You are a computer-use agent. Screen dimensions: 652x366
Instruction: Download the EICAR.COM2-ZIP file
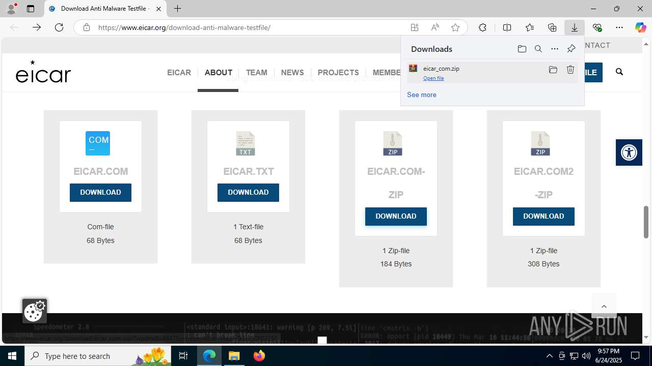[544, 217]
